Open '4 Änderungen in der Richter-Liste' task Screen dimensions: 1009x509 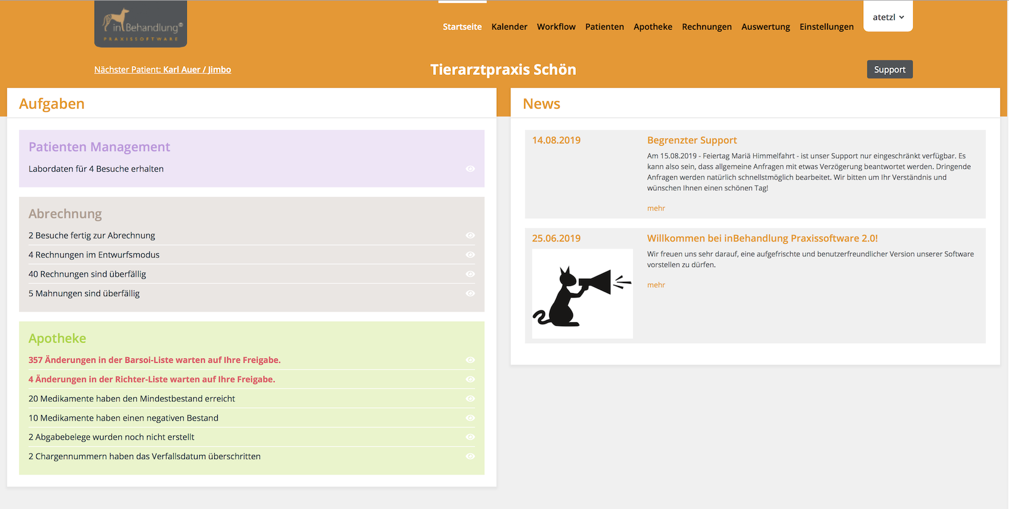152,379
